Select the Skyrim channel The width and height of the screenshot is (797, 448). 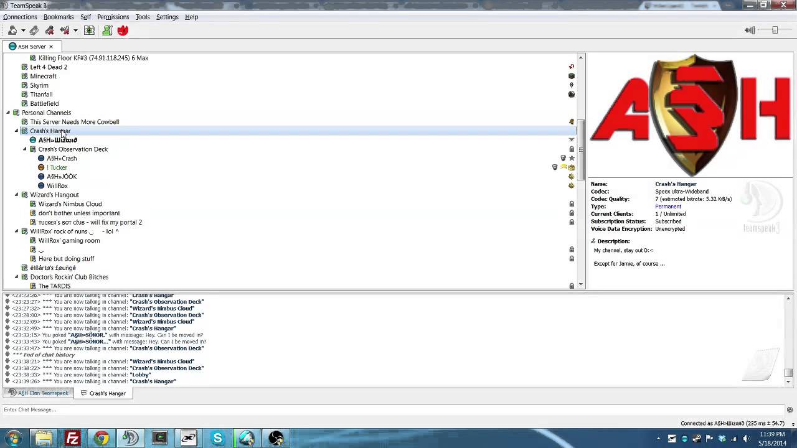pyautogui.click(x=39, y=85)
